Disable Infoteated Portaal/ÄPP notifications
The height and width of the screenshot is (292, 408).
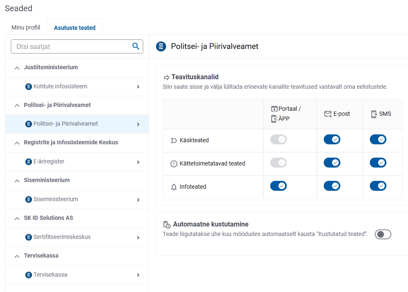[x=279, y=186]
